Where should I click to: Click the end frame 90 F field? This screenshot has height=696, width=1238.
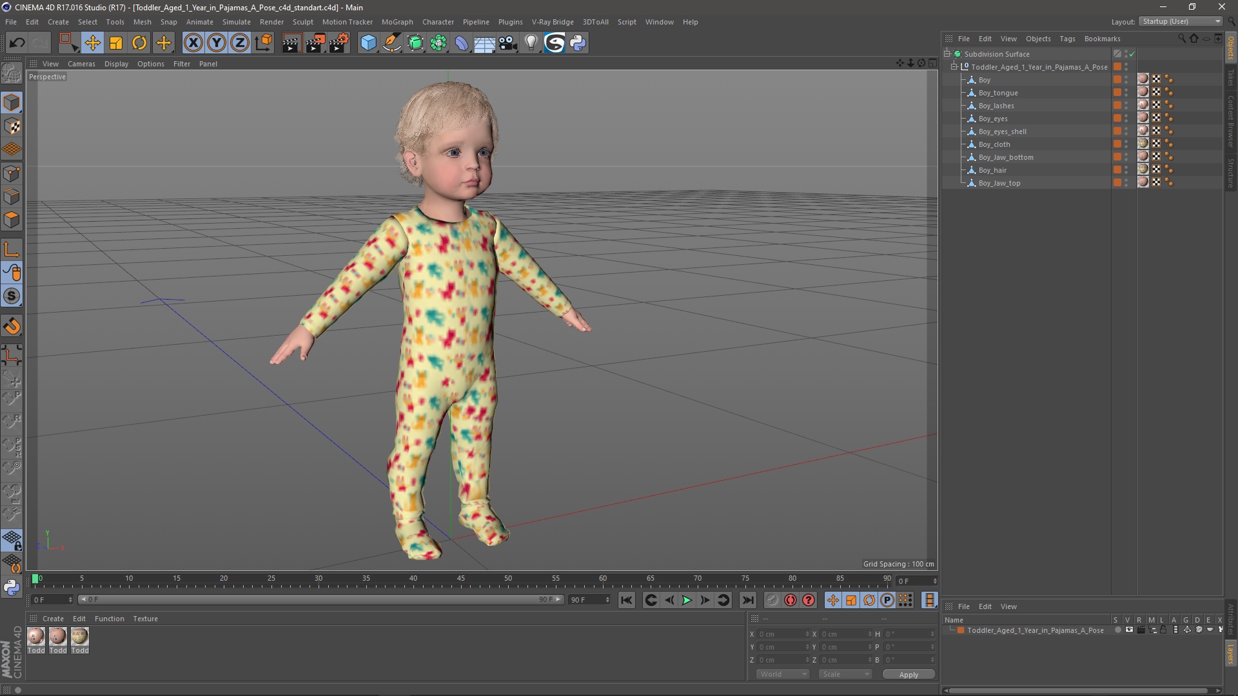(x=589, y=599)
